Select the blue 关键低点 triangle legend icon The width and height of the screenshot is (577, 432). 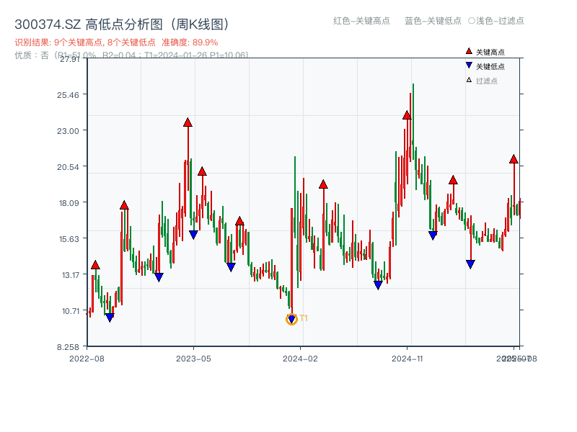[469, 65]
